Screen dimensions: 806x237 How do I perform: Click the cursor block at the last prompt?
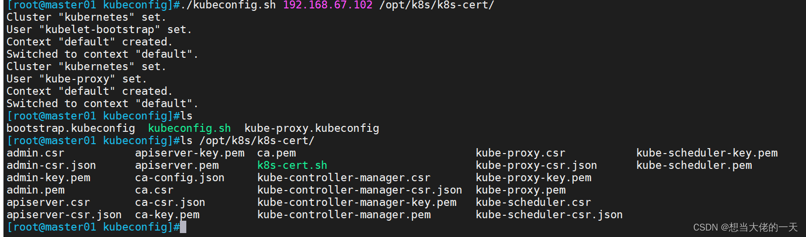point(183,227)
